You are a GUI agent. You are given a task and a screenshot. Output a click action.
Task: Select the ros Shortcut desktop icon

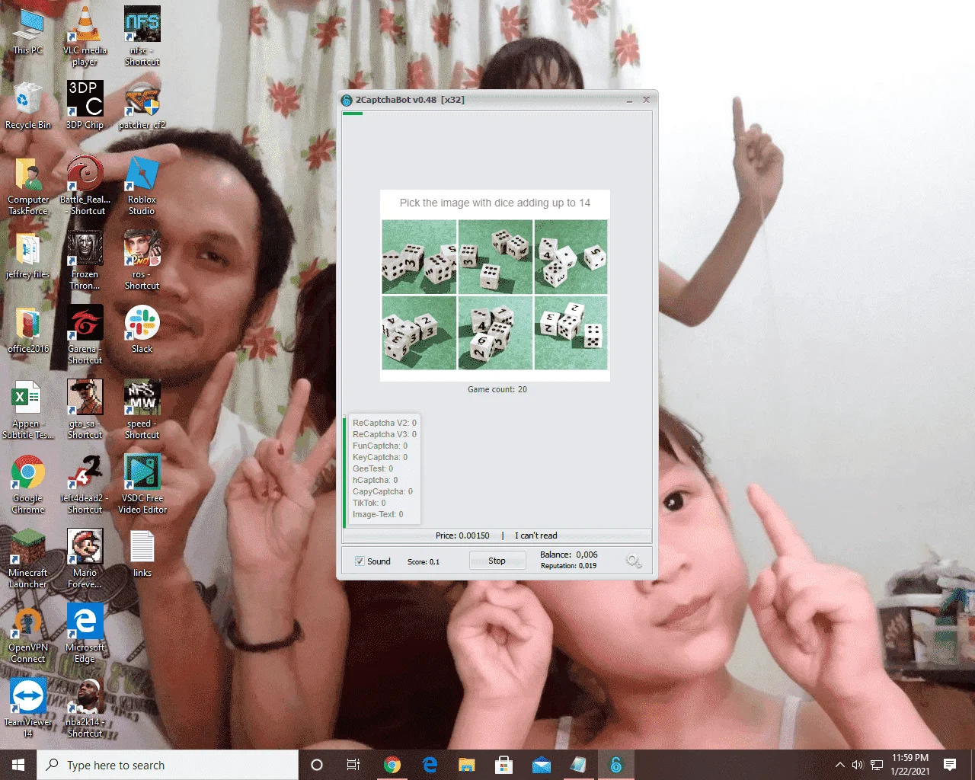[142, 261]
